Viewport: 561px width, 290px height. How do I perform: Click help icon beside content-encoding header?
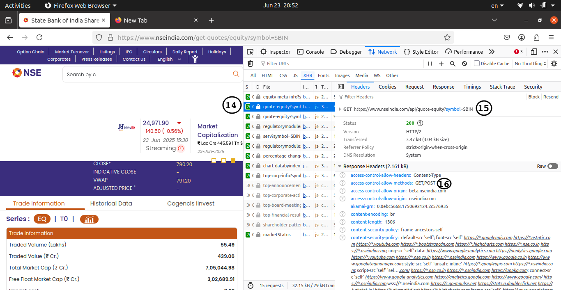(343, 214)
